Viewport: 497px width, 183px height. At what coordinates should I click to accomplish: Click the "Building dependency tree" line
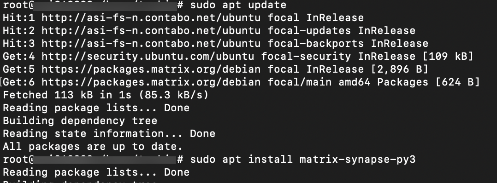click(x=80, y=121)
